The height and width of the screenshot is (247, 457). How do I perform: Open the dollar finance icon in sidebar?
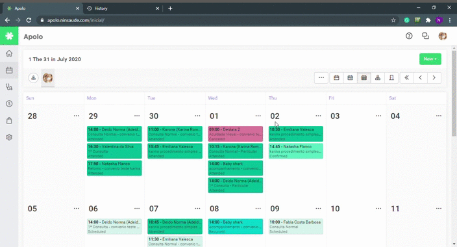tap(9, 103)
